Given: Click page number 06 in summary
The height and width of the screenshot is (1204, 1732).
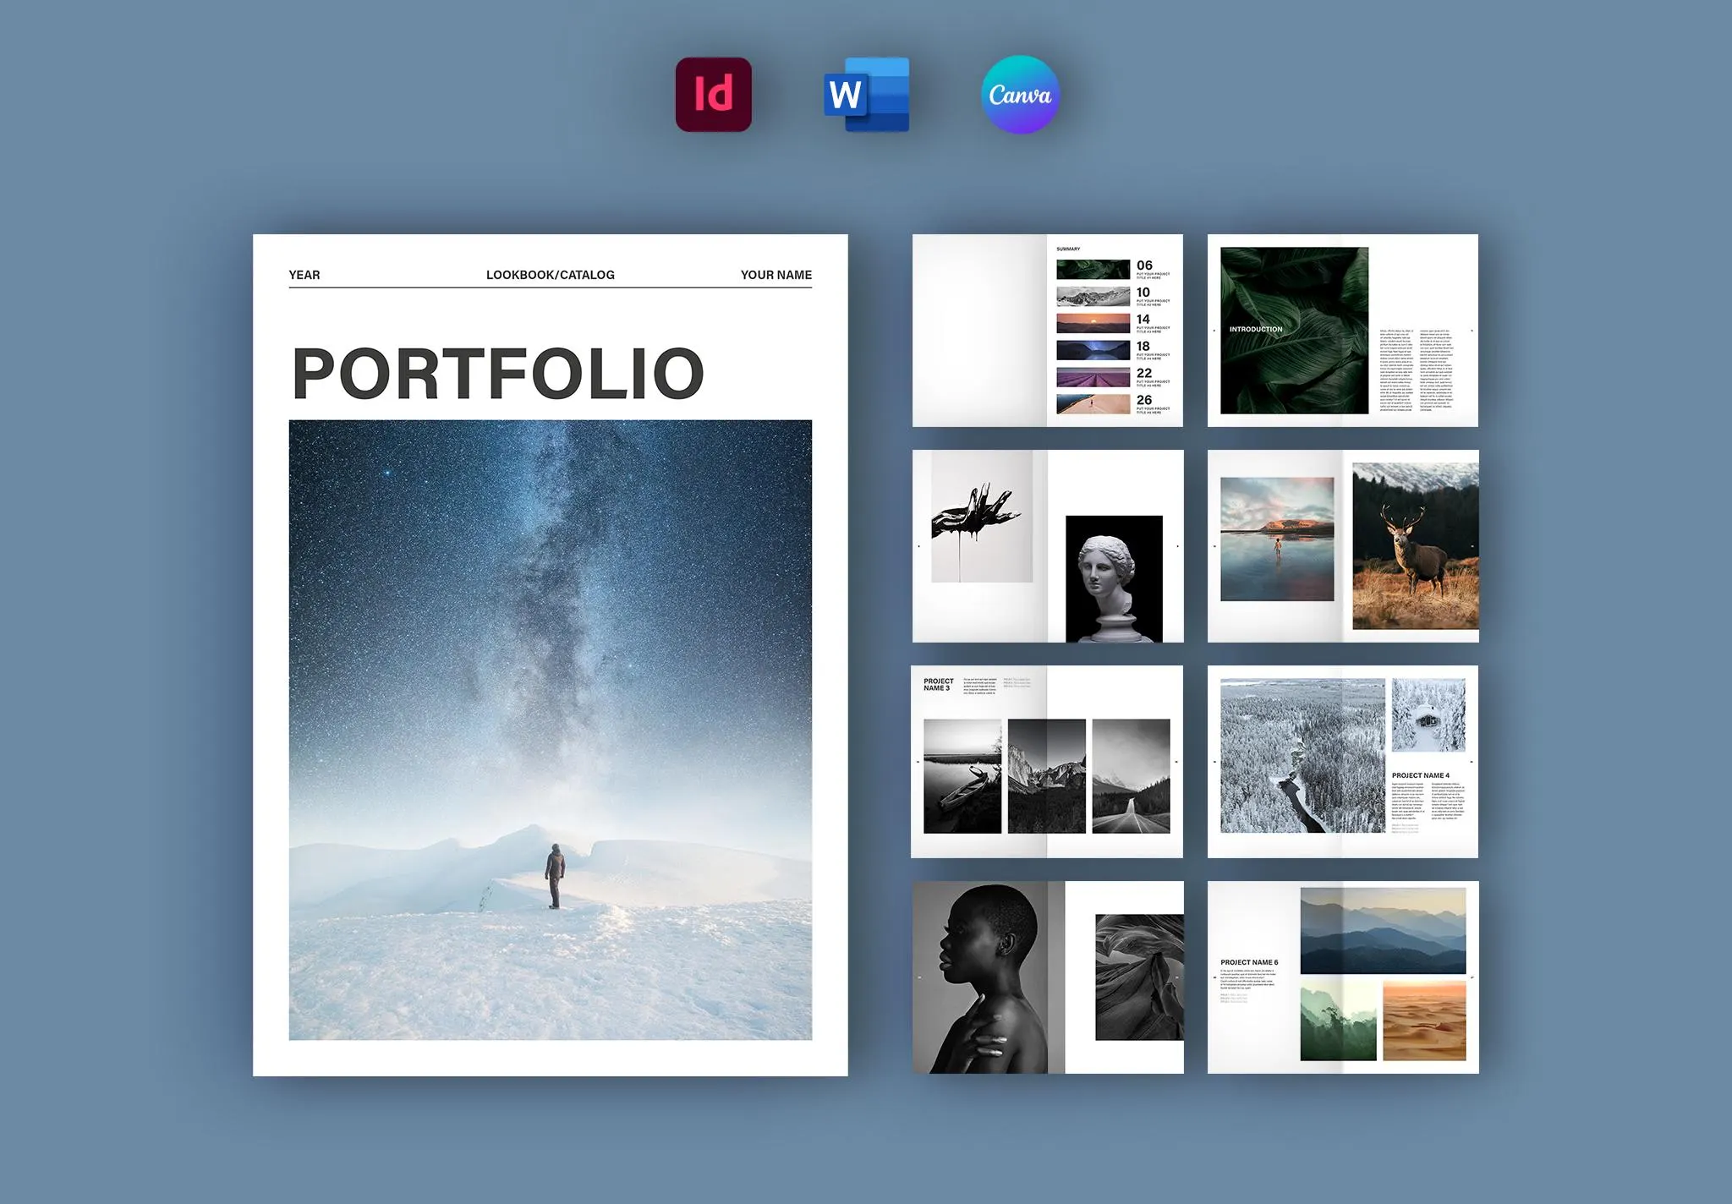Looking at the screenshot, I should [1144, 265].
